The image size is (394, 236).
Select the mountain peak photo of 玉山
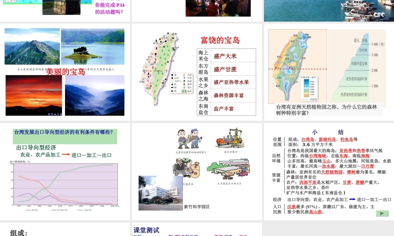click(32, 46)
